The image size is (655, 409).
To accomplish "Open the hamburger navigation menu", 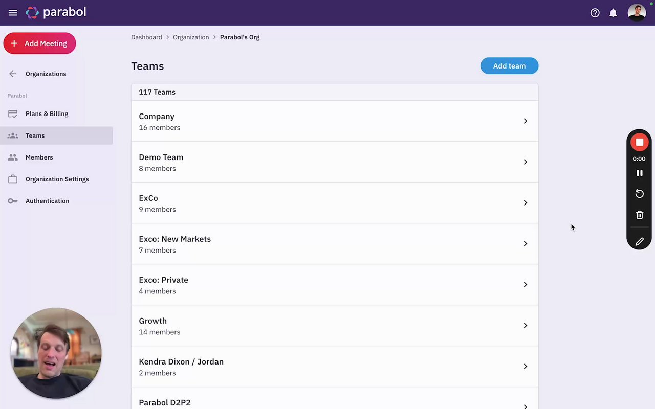I will [x=13, y=13].
